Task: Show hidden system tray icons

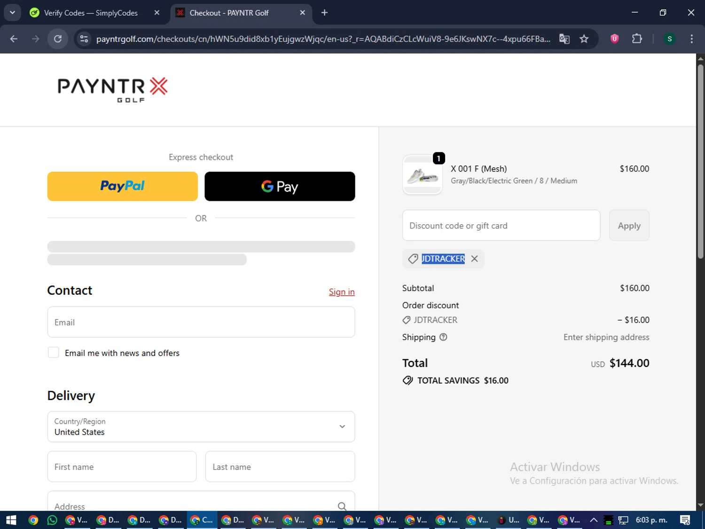Action: 594,520
